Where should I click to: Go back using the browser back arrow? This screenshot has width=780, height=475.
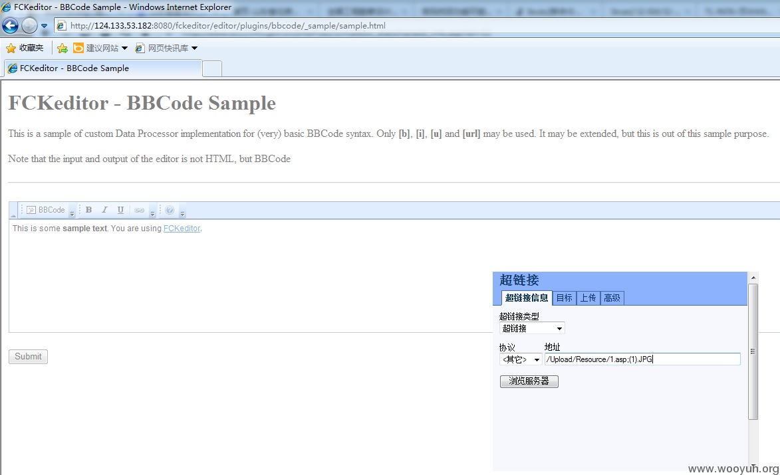[11, 25]
